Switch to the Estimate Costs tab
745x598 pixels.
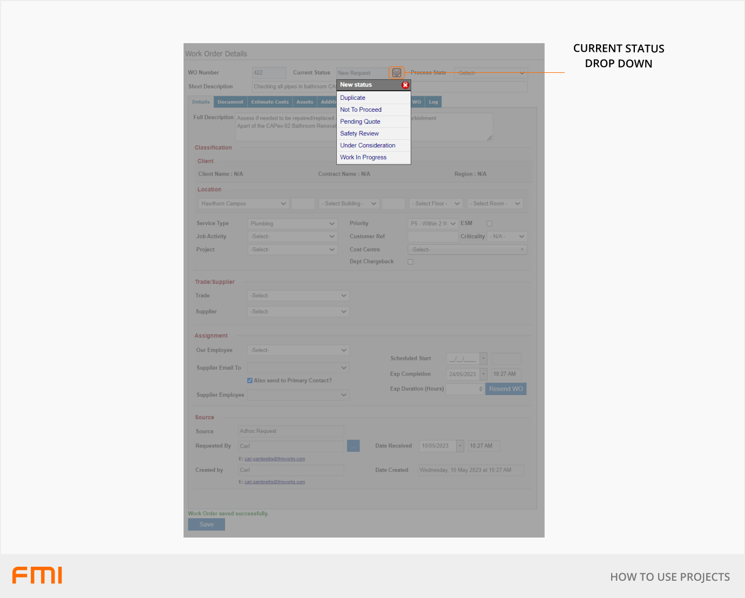[x=269, y=102]
